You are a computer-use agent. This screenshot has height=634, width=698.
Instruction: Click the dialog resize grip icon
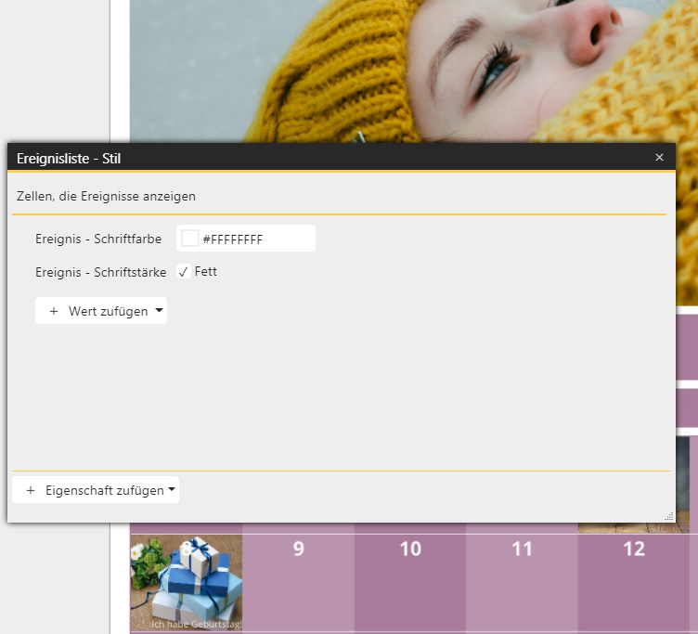click(668, 516)
